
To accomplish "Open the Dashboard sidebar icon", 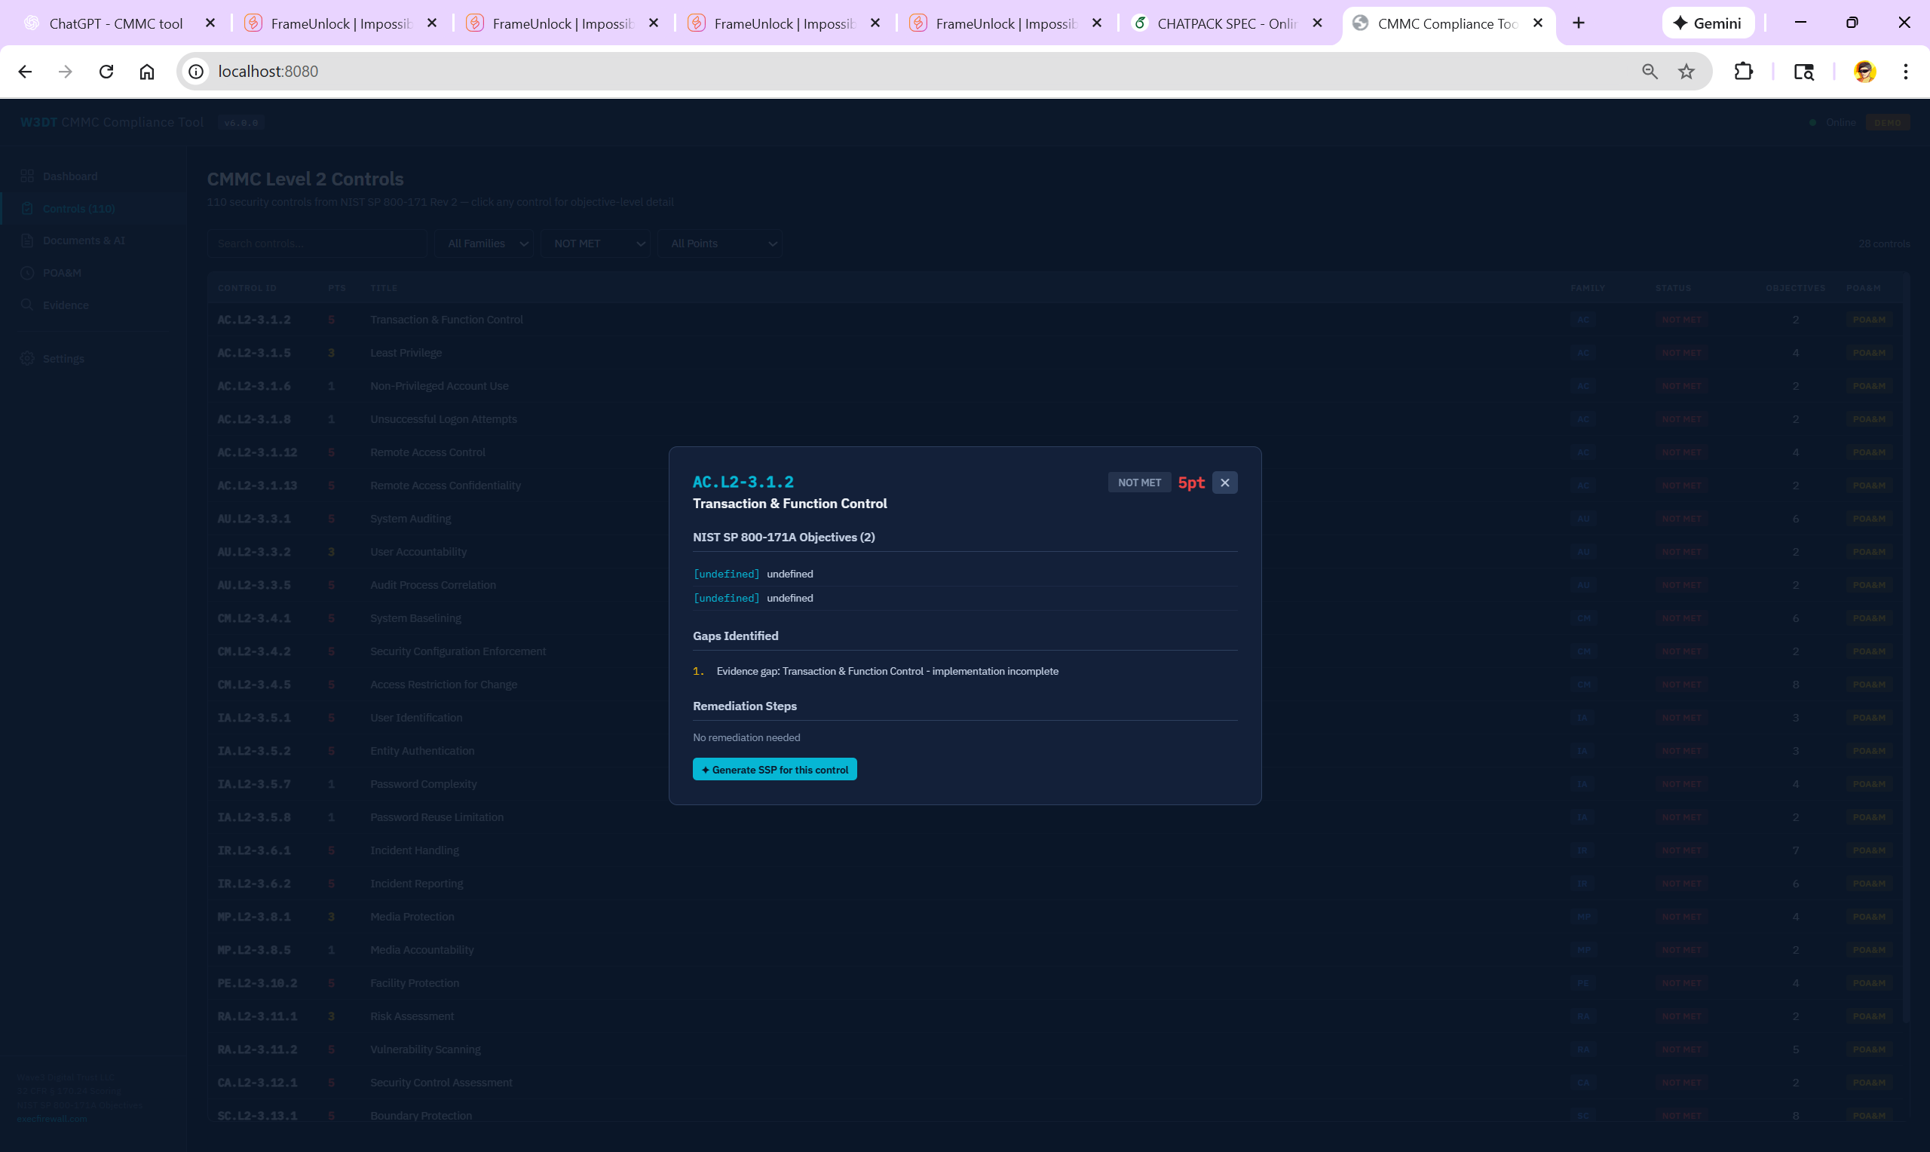I will click(x=27, y=176).
